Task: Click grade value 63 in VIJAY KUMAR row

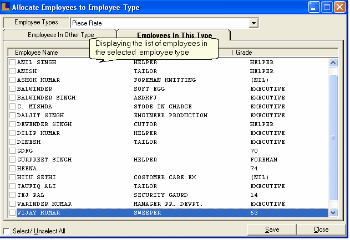Action: point(254,212)
